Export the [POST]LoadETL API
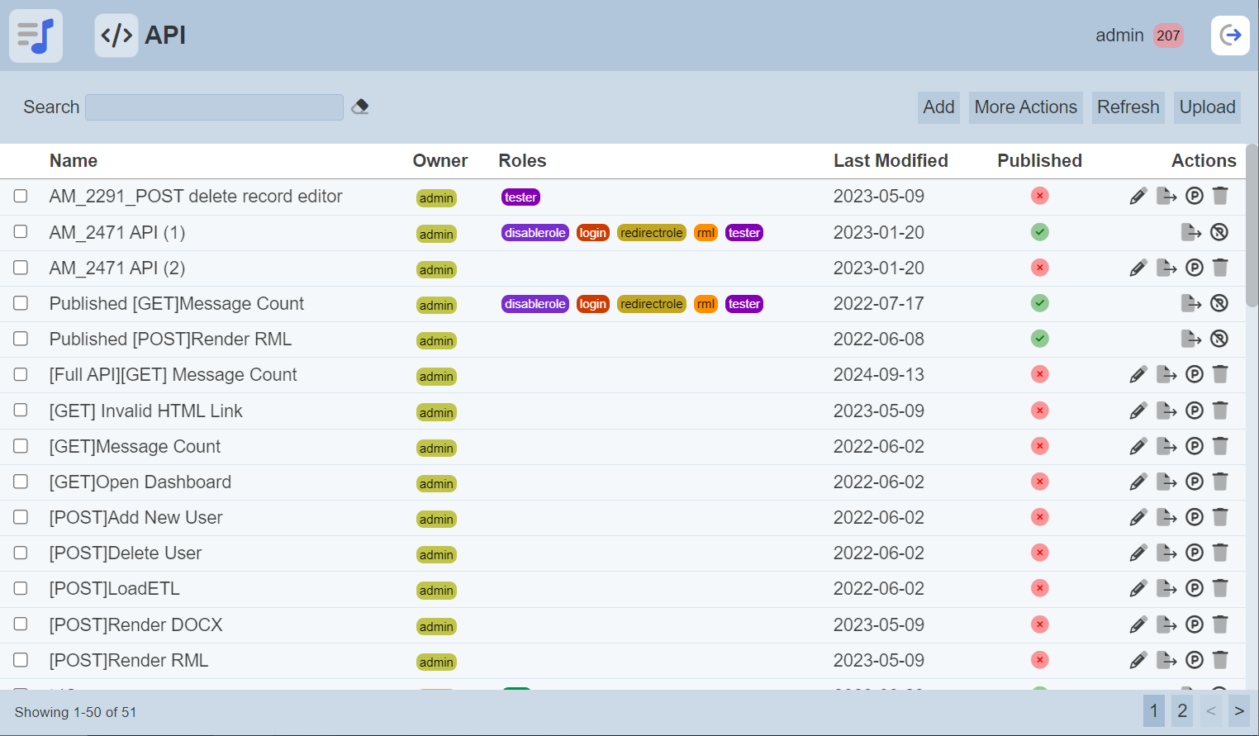This screenshot has width=1259, height=736. pyautogui.click(x=1166, y=588)
